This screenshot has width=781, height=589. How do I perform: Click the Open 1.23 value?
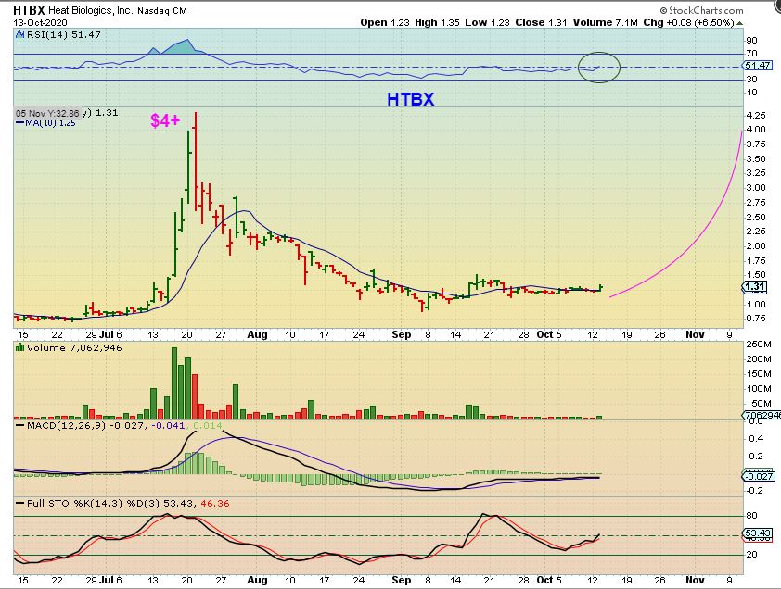point(385,22)
